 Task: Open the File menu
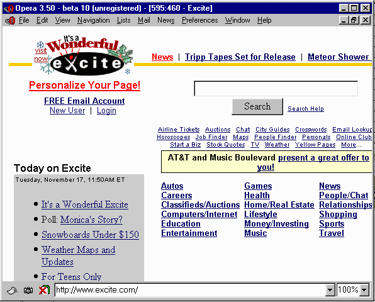pyautogui.click(x=24, y=20)
